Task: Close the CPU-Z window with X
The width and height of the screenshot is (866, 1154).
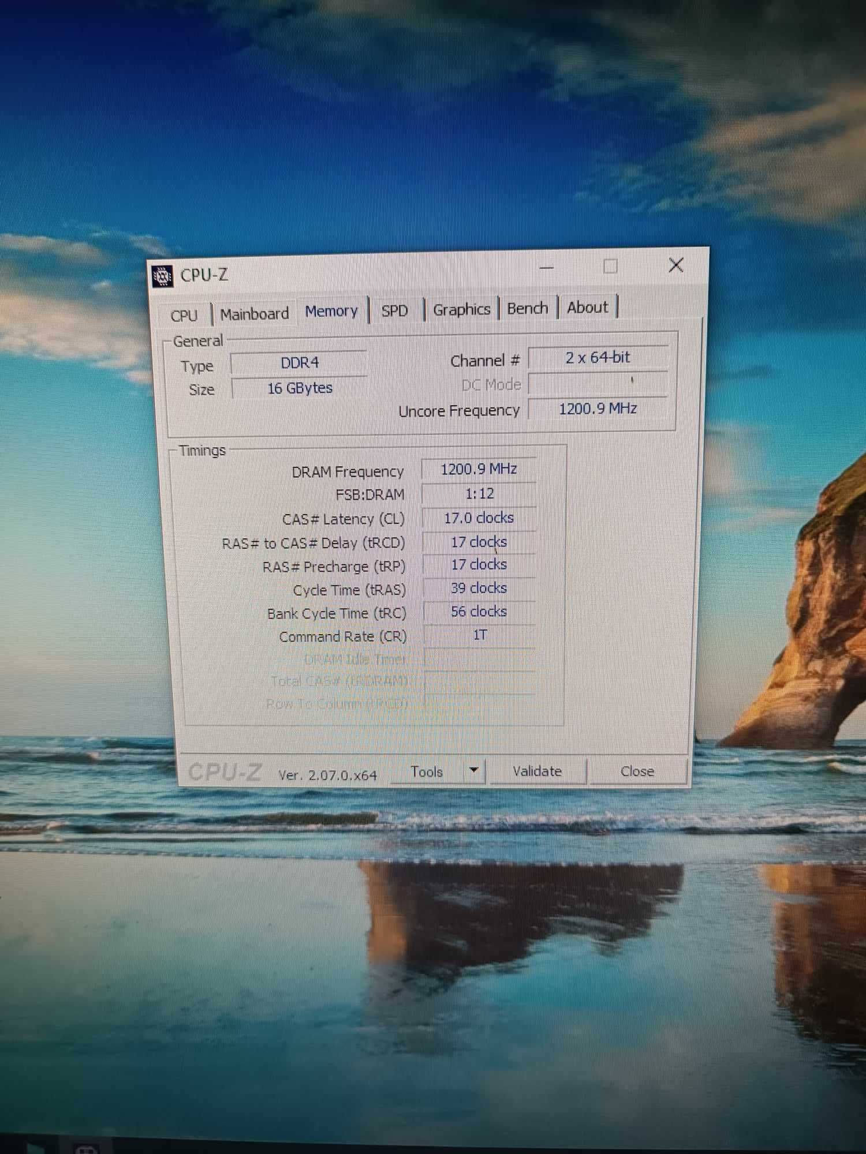Action: [675, 265]
